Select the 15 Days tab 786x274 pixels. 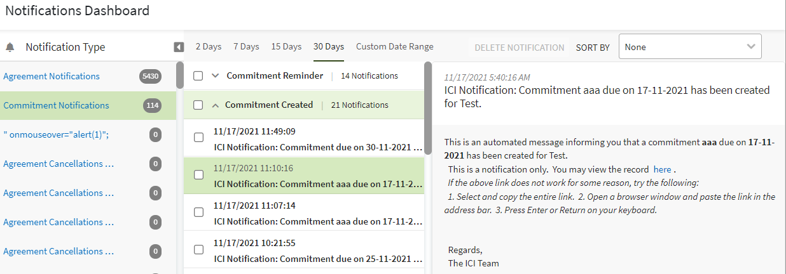coord(286,47)
